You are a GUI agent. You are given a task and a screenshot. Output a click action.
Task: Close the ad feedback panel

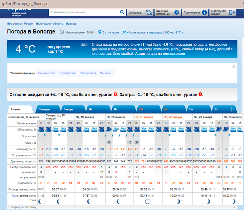234,67
